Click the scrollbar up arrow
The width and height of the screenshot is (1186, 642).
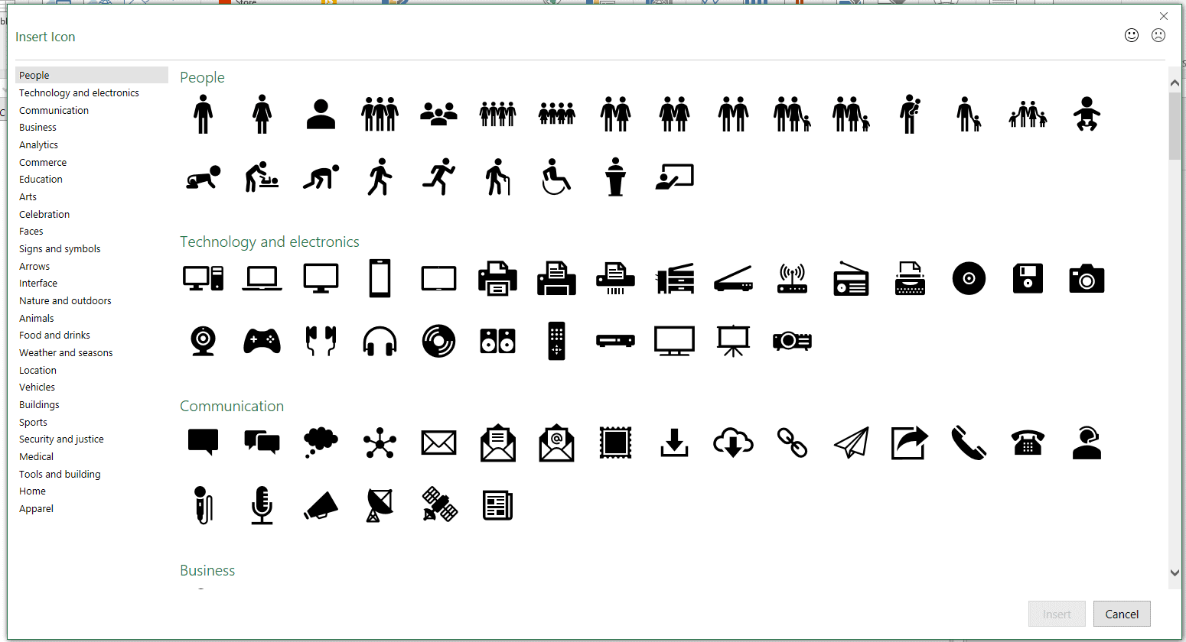1175,83
